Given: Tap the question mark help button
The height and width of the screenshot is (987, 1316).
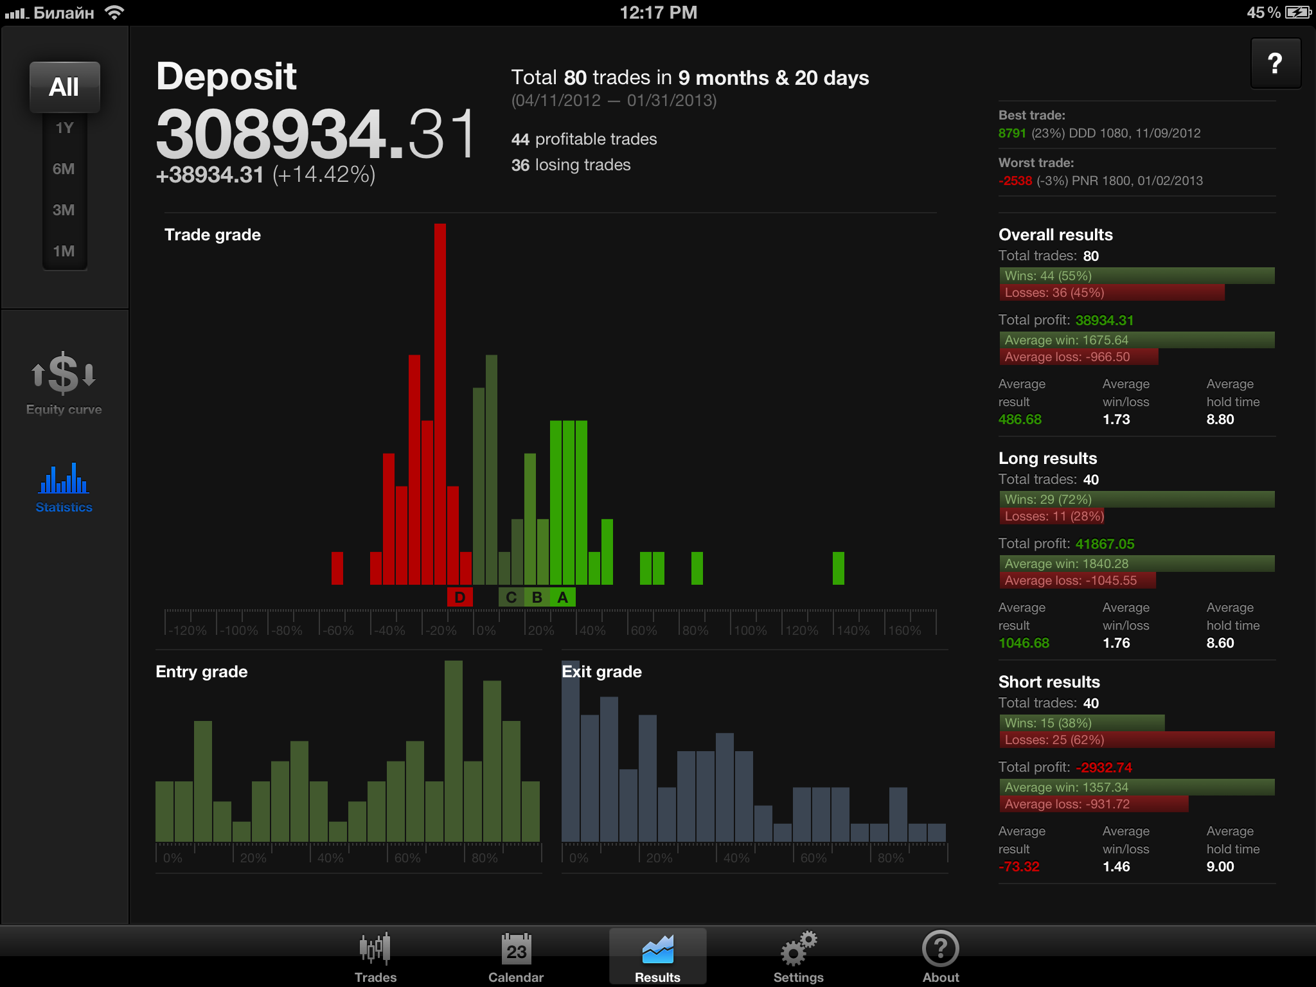Looking at the screenshot, I should 1276,63.
